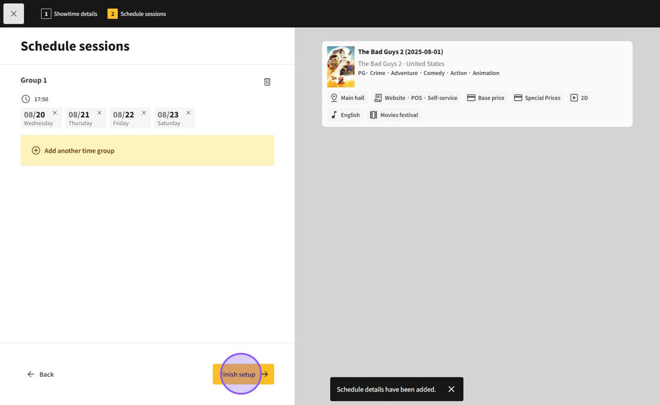Click the Special Prices tag
Image resolution: width=660 pixels, height=405 pixels.
537,98
